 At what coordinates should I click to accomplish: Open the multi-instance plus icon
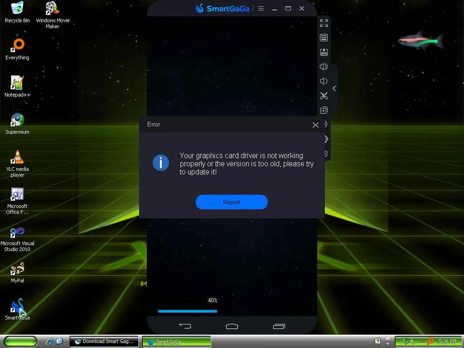(x=324, y=111)
